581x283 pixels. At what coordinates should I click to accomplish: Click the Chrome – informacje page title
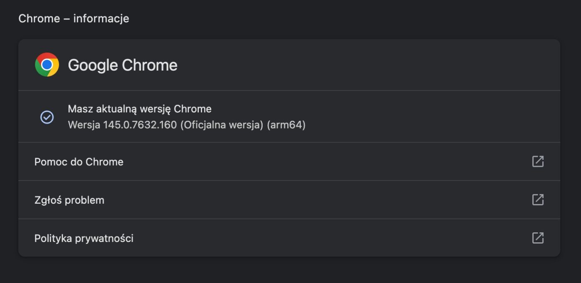click(73, 18)
